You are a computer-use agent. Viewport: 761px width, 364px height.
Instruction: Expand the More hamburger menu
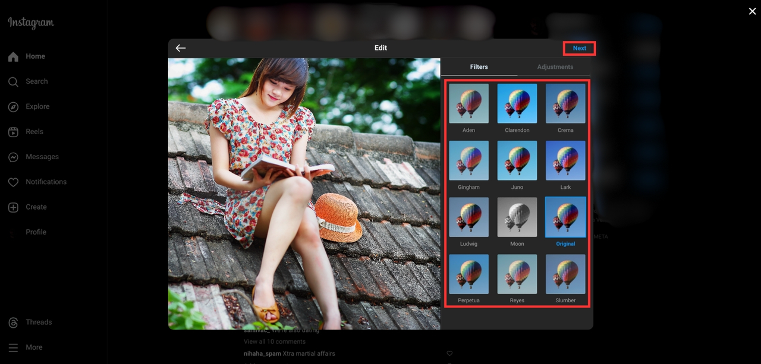[13, 347]
